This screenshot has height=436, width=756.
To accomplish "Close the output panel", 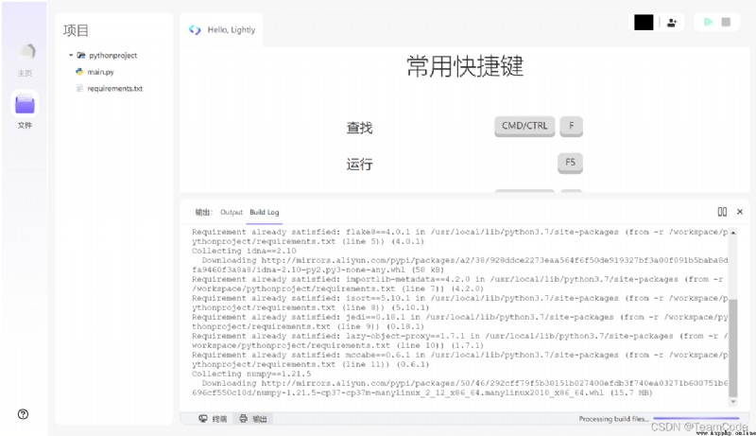I will [740, 211].
